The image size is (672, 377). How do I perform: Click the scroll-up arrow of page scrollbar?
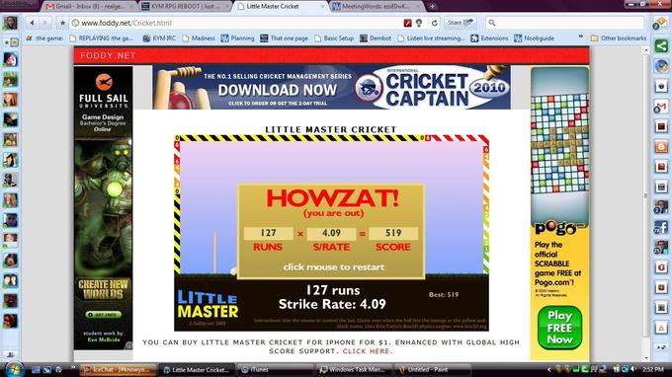646,50
